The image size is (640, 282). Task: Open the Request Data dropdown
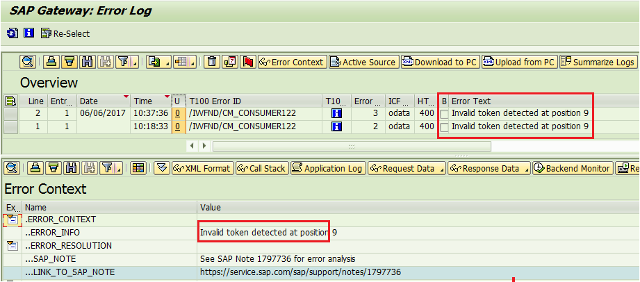(x=407, y=168)
